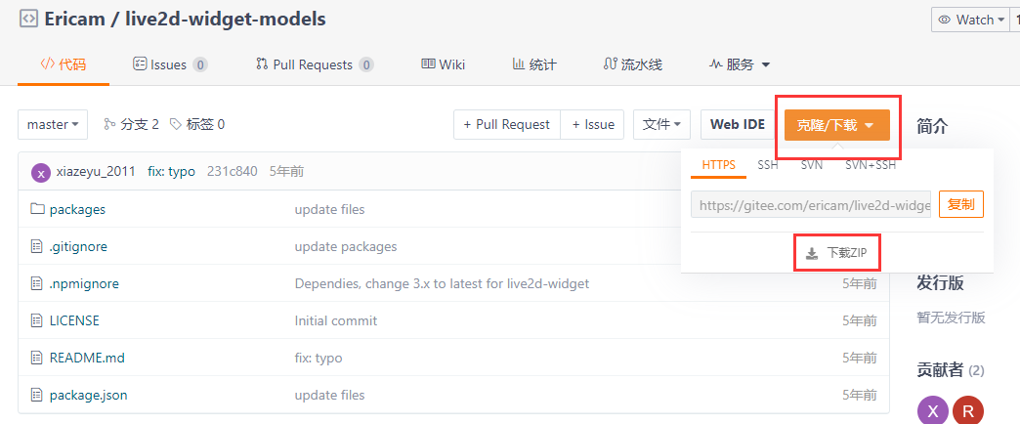The image size is (1020, 424).
Task: Switch to the Issues tab
Action: point(170,64)
